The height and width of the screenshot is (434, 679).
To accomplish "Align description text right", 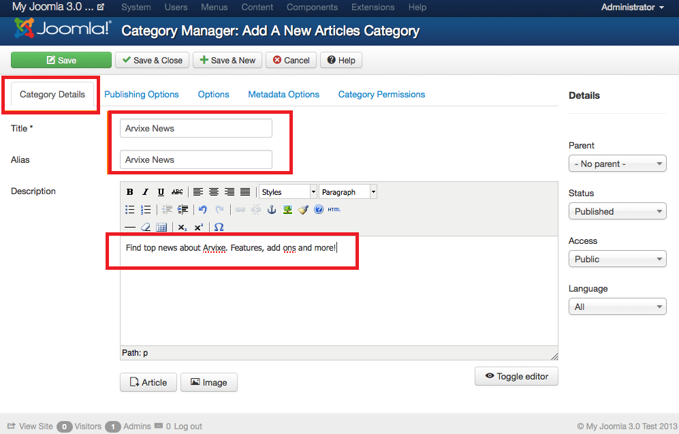I will (x=230, y=192).
